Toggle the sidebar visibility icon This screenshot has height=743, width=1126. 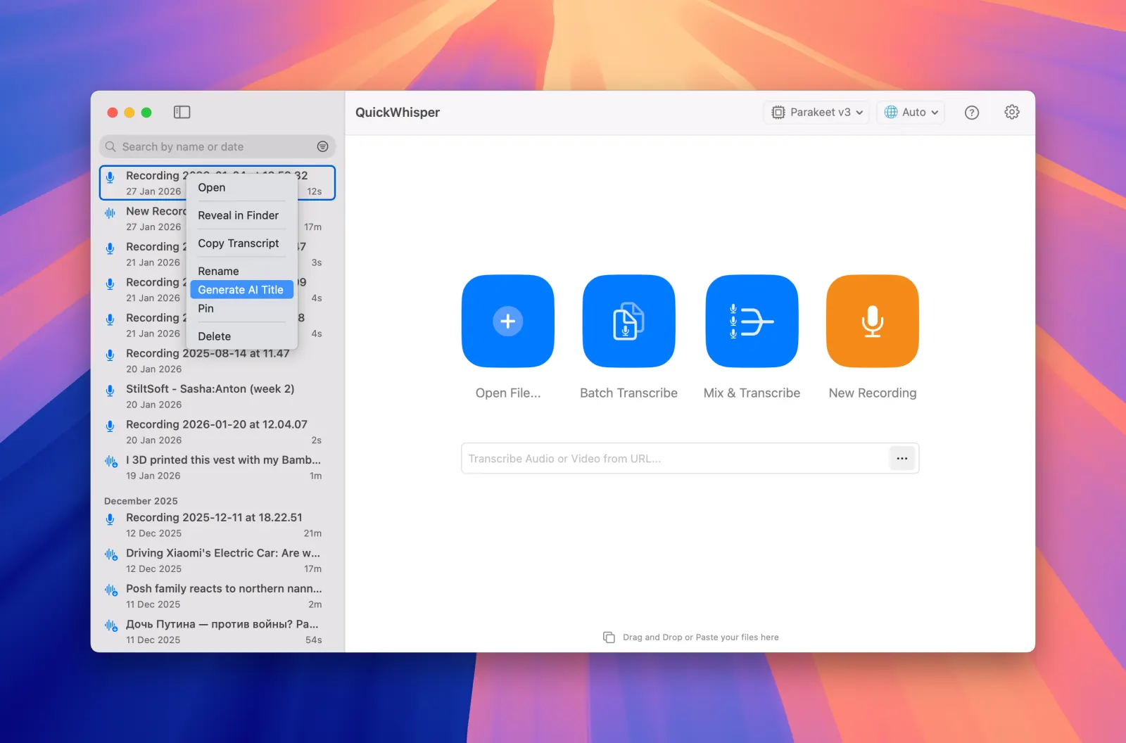pyautogui.click(x=182, y=112)
